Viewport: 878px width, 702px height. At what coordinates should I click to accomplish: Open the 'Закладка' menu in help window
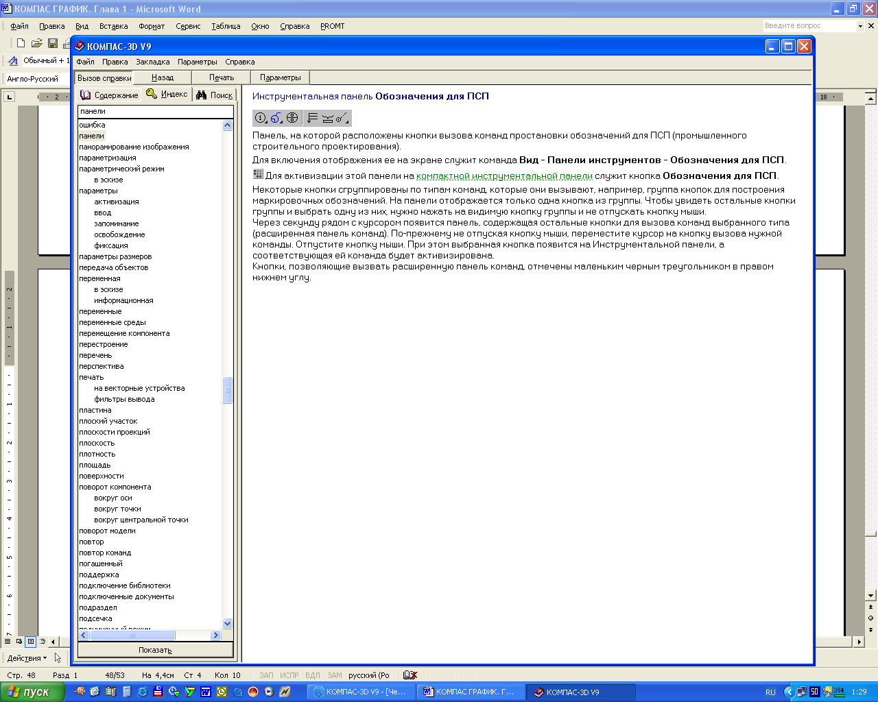tap(152, 62)
